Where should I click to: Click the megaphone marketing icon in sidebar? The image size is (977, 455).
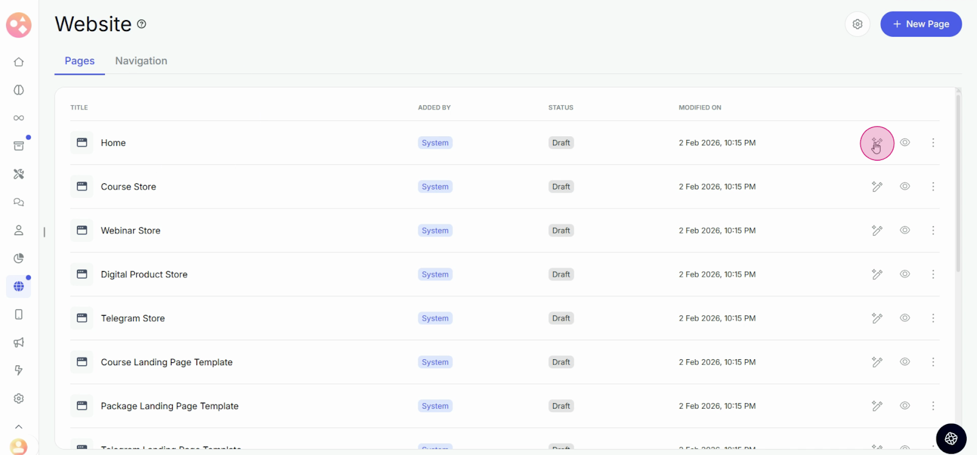pos(19,343)
